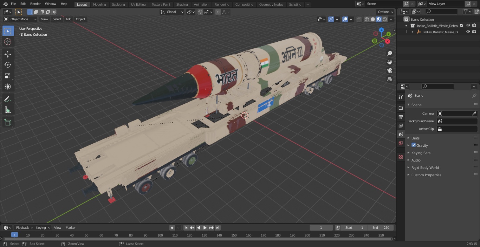Open the World properties tab
This screenshot has width=480, height=247.
pos(401,143)
